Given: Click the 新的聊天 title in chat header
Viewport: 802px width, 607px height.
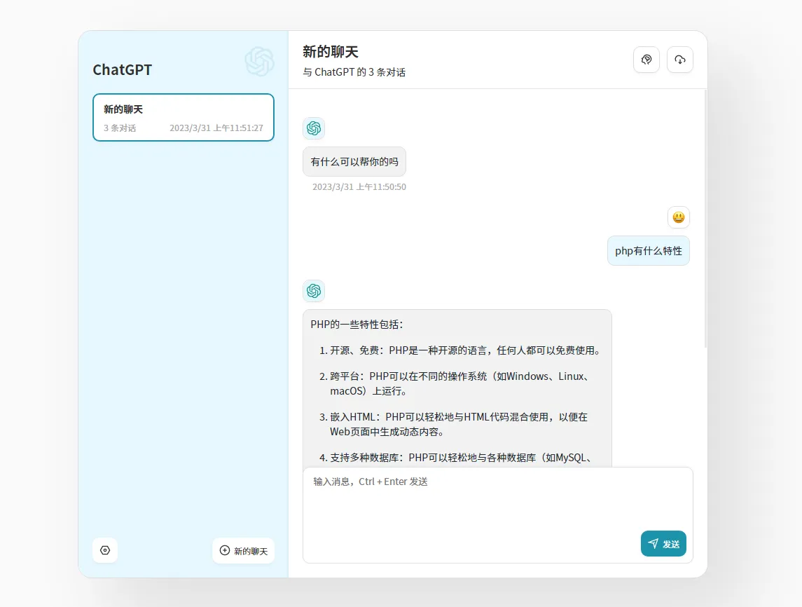Looking at the screenshot, I should click(x=331, y=52).
